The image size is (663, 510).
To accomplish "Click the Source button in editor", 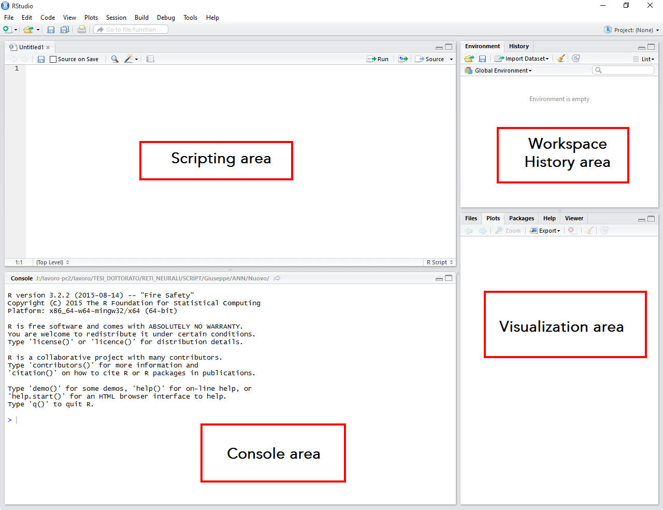I will point(430,59).
